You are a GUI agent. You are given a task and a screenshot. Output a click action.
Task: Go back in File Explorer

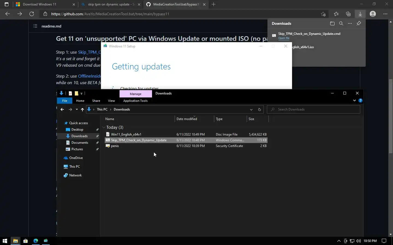62,109
